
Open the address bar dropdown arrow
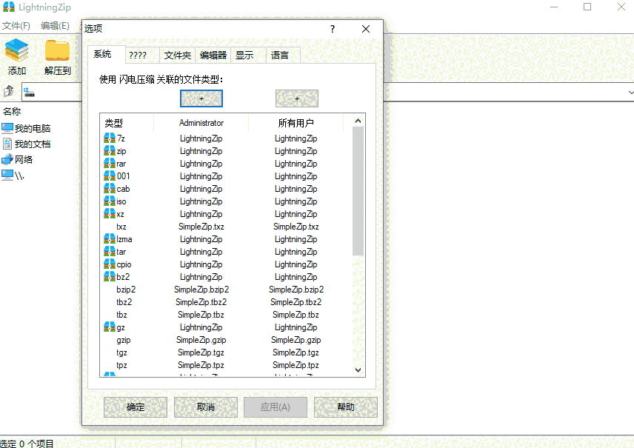point(630,93)
